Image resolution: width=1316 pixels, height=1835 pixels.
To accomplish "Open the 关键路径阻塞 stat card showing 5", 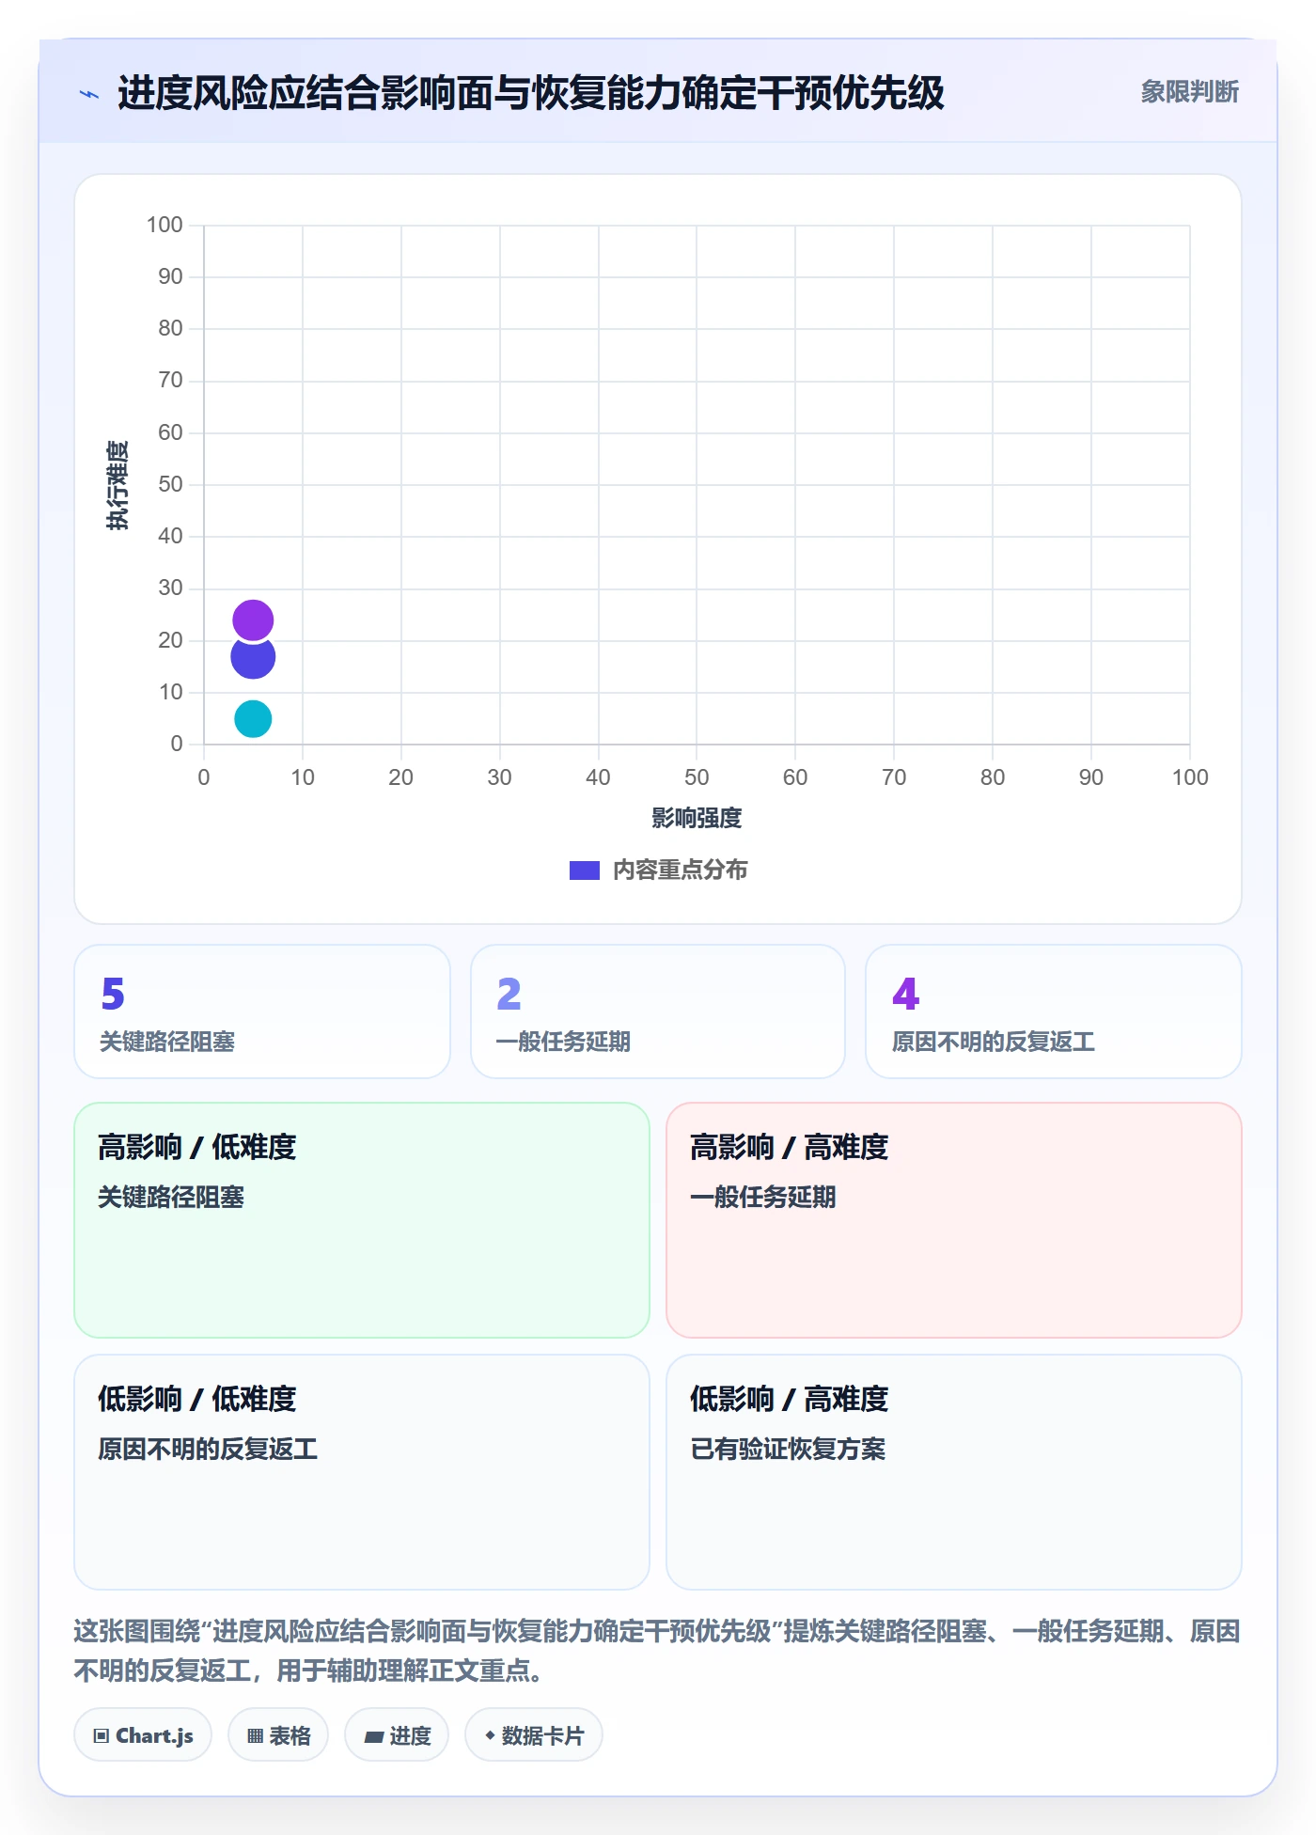I will (262, 1012).
